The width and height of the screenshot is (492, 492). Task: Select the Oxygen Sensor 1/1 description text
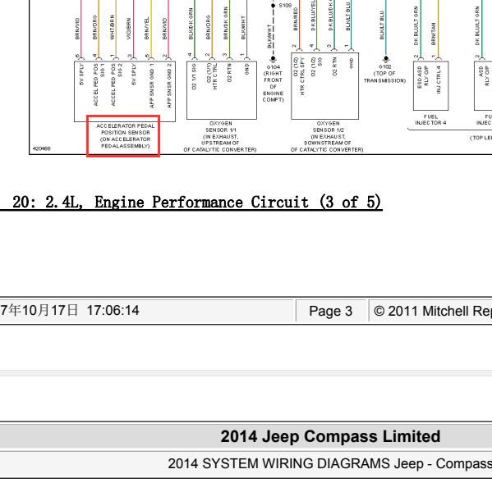[220, 136]
